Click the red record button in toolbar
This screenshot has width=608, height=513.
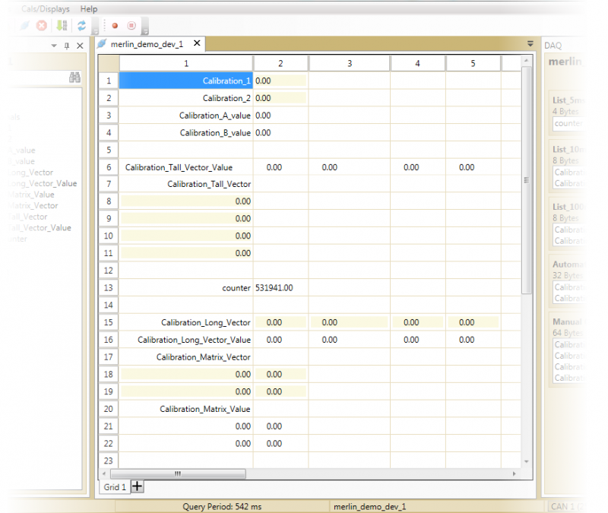(x=115, y=26)
